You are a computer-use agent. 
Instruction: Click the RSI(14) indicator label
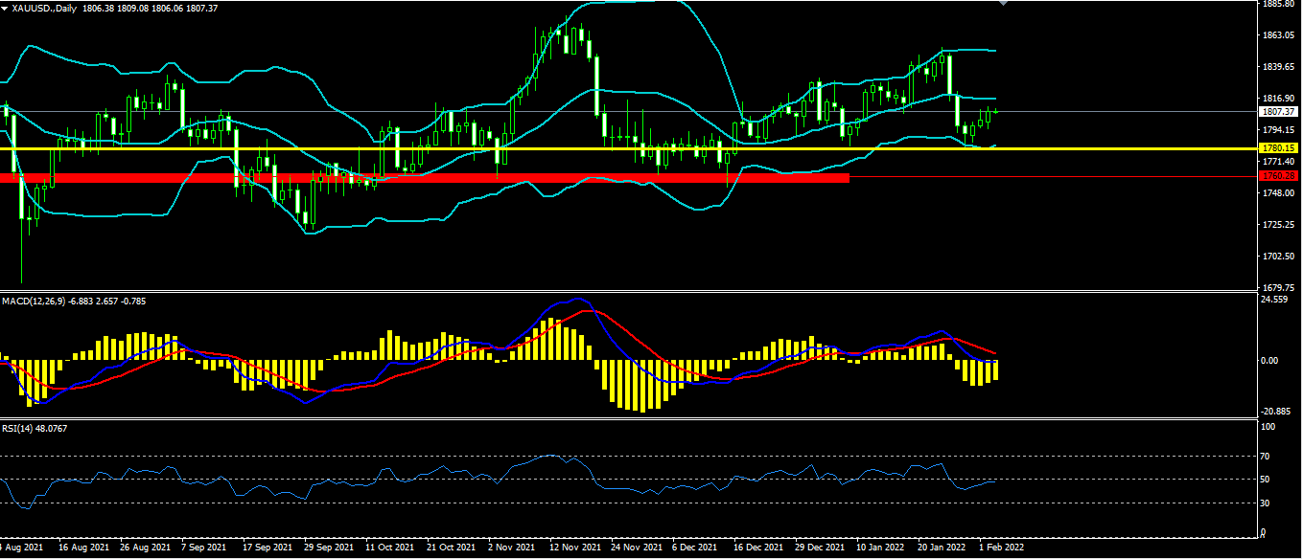pos(17,427)
